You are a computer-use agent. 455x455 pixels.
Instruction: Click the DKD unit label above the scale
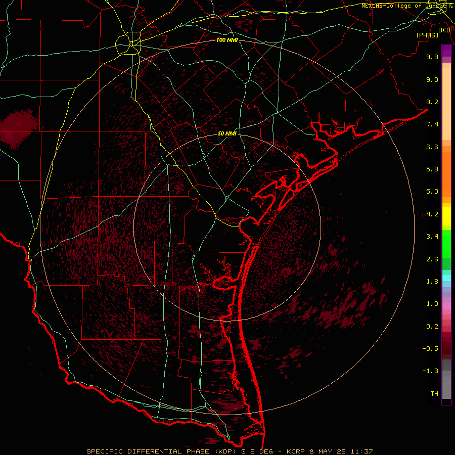coord(444,30)
